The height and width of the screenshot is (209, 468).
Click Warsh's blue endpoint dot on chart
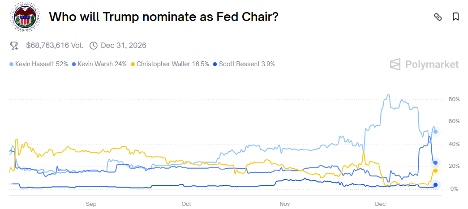click(435, 162)
